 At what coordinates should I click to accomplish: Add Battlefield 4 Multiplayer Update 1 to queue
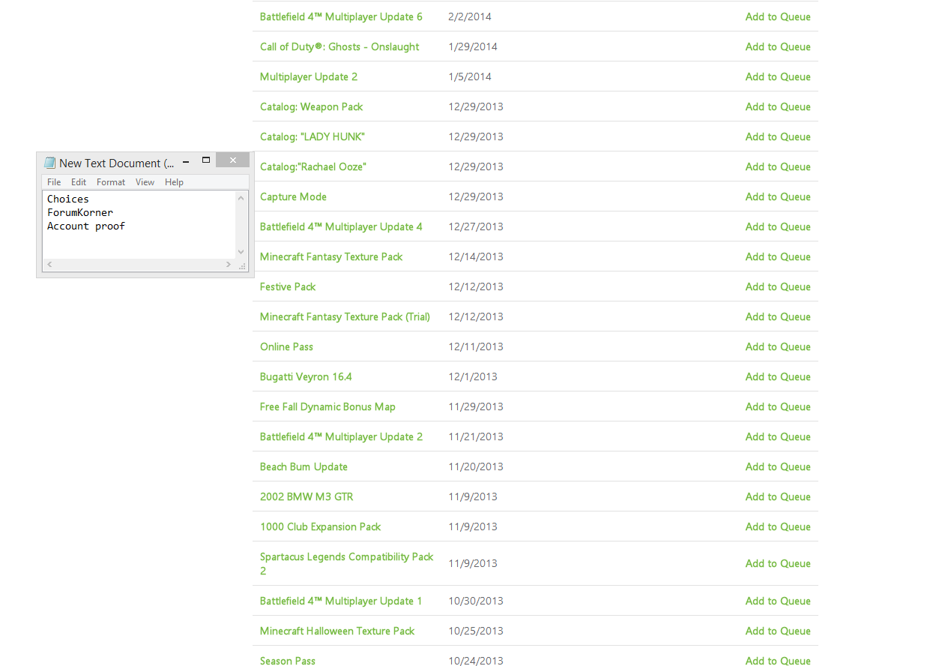click(x=778, y=601)
